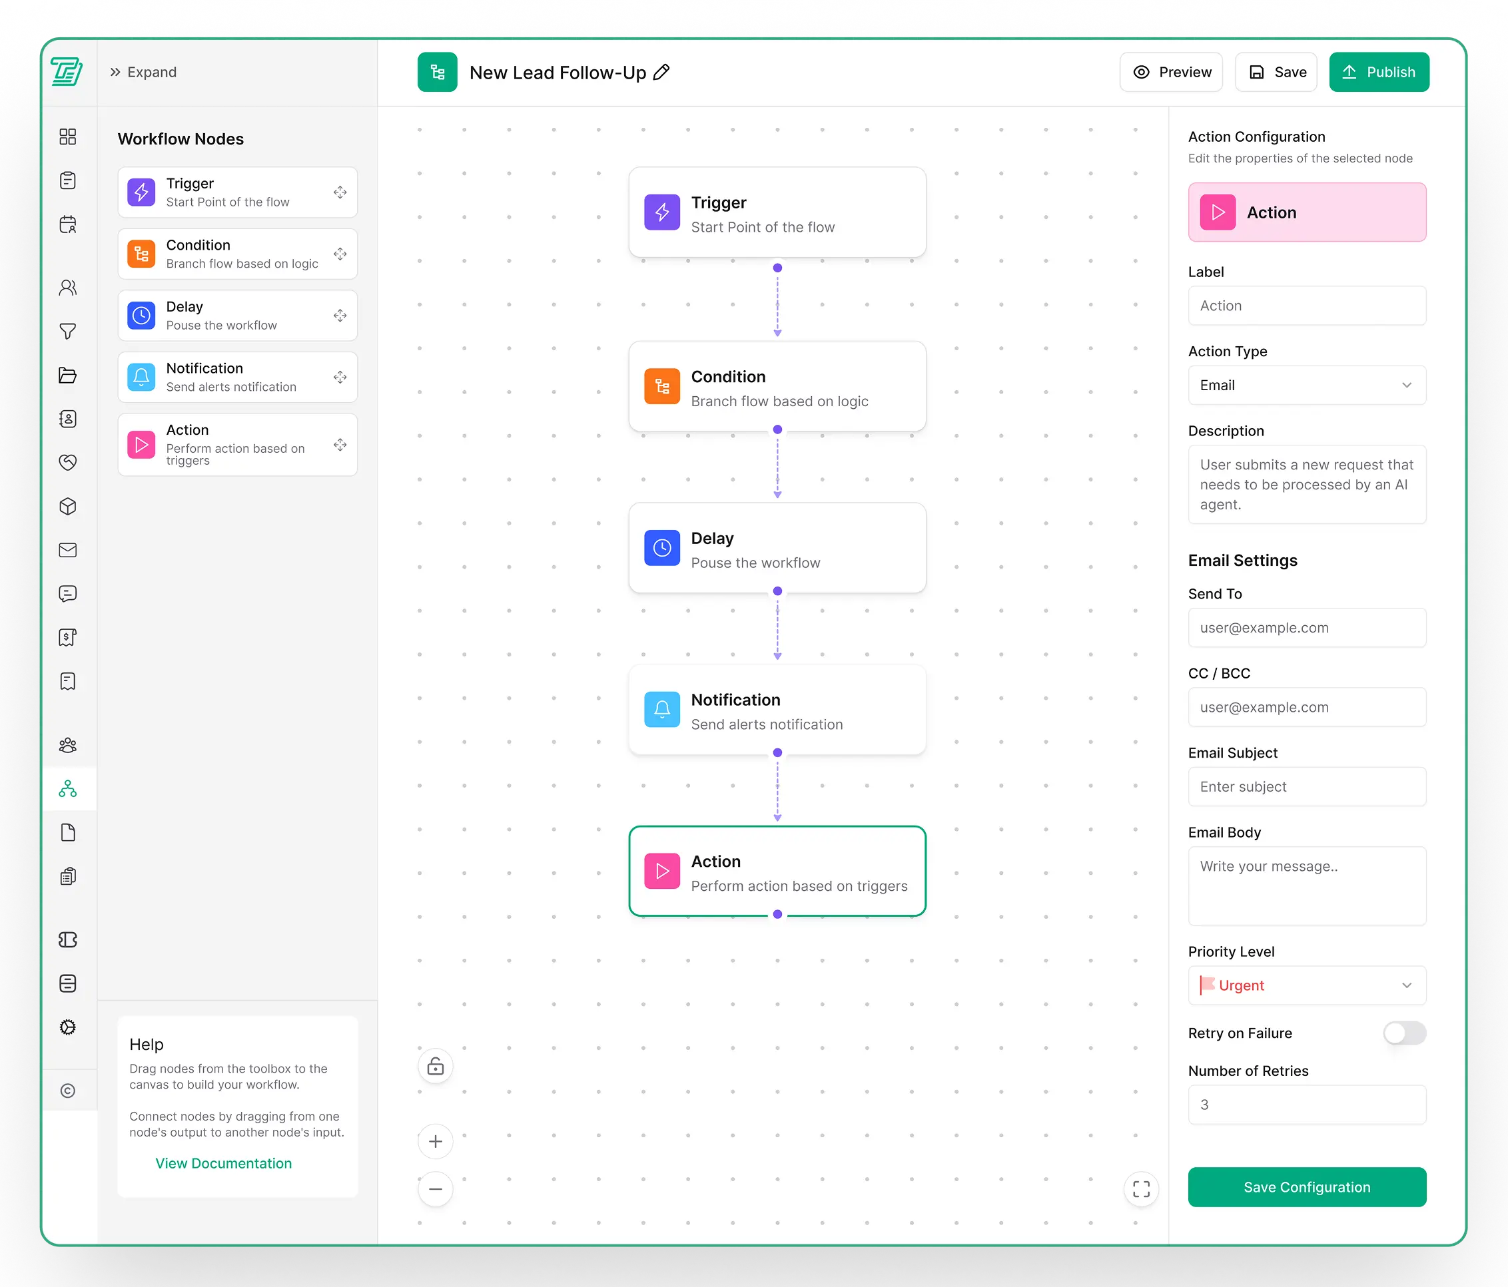Click the settings gear in sidebar
Viewport: 1508px width, 1287px height.
pyautogui.click(x=68, y=1027)
